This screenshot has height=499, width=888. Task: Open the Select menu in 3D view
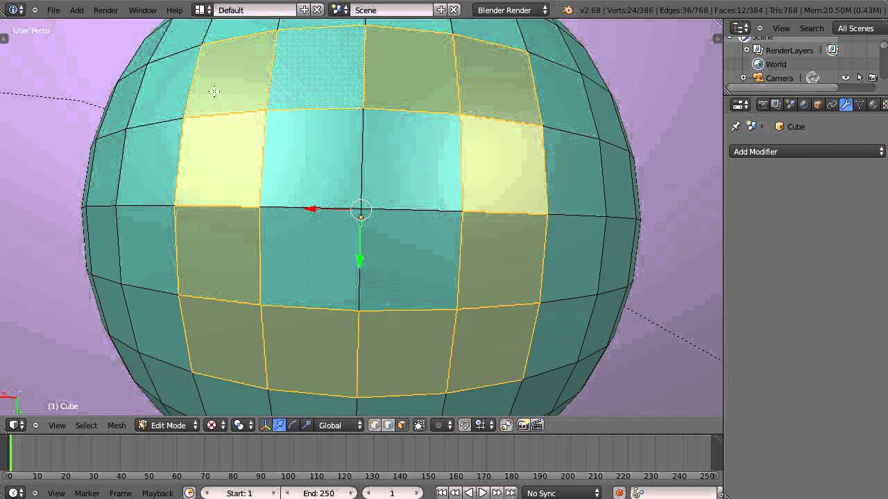(86, 425)
